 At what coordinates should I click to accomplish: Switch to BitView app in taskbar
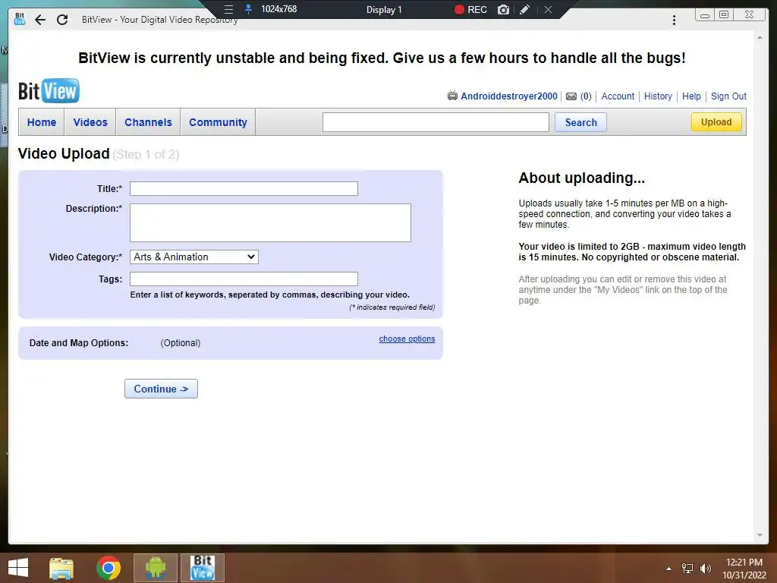click(202, 568)
